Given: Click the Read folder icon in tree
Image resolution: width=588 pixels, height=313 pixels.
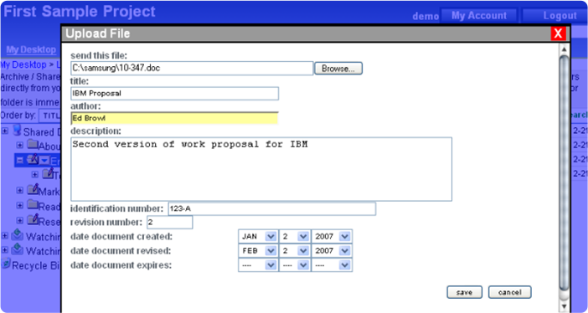Looking at the screenshot, I should click(33, 205).
